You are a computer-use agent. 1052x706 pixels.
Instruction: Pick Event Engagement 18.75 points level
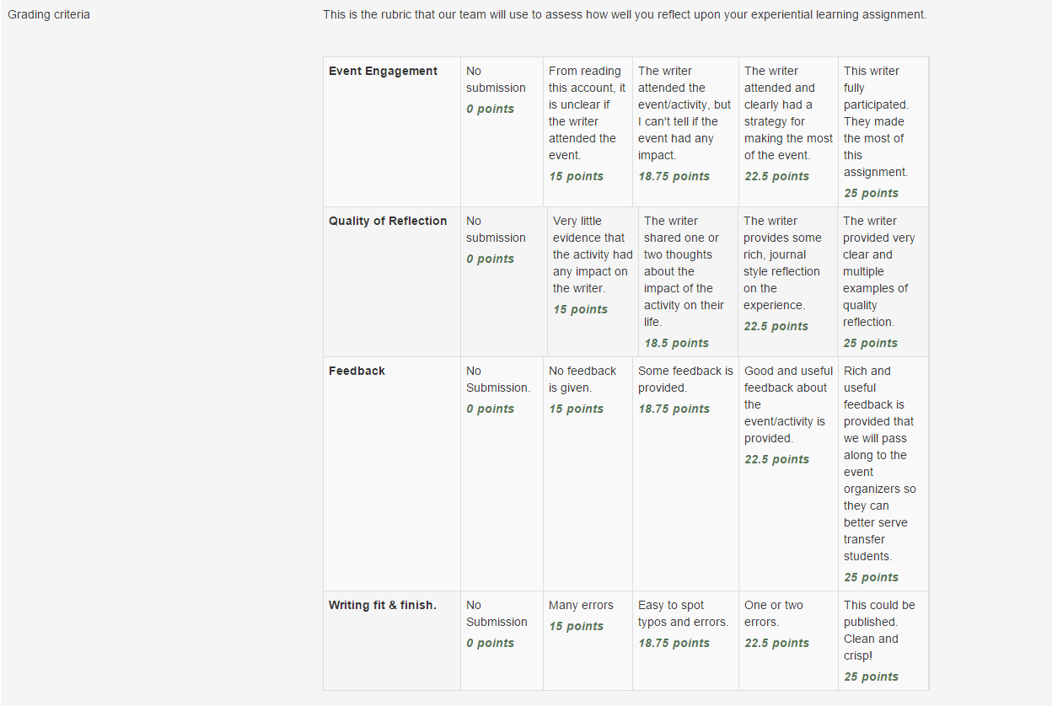point(685,132)
